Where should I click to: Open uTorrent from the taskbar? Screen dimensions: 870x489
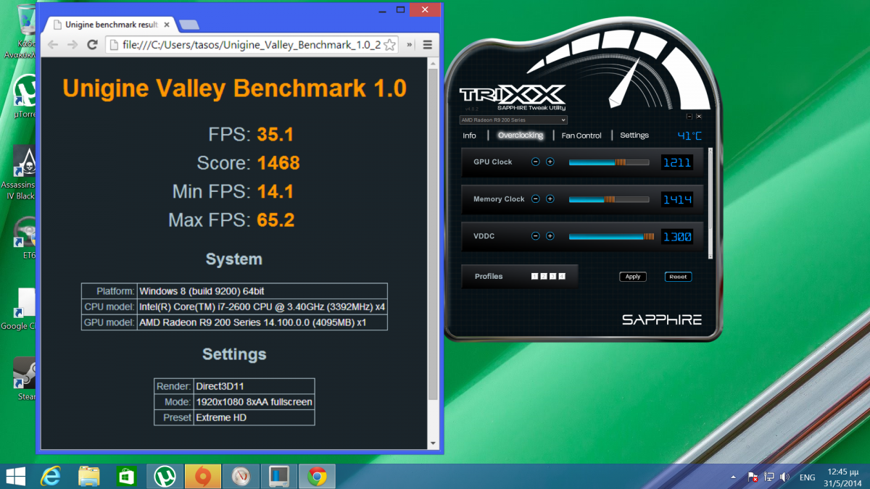tap(165, 477)
